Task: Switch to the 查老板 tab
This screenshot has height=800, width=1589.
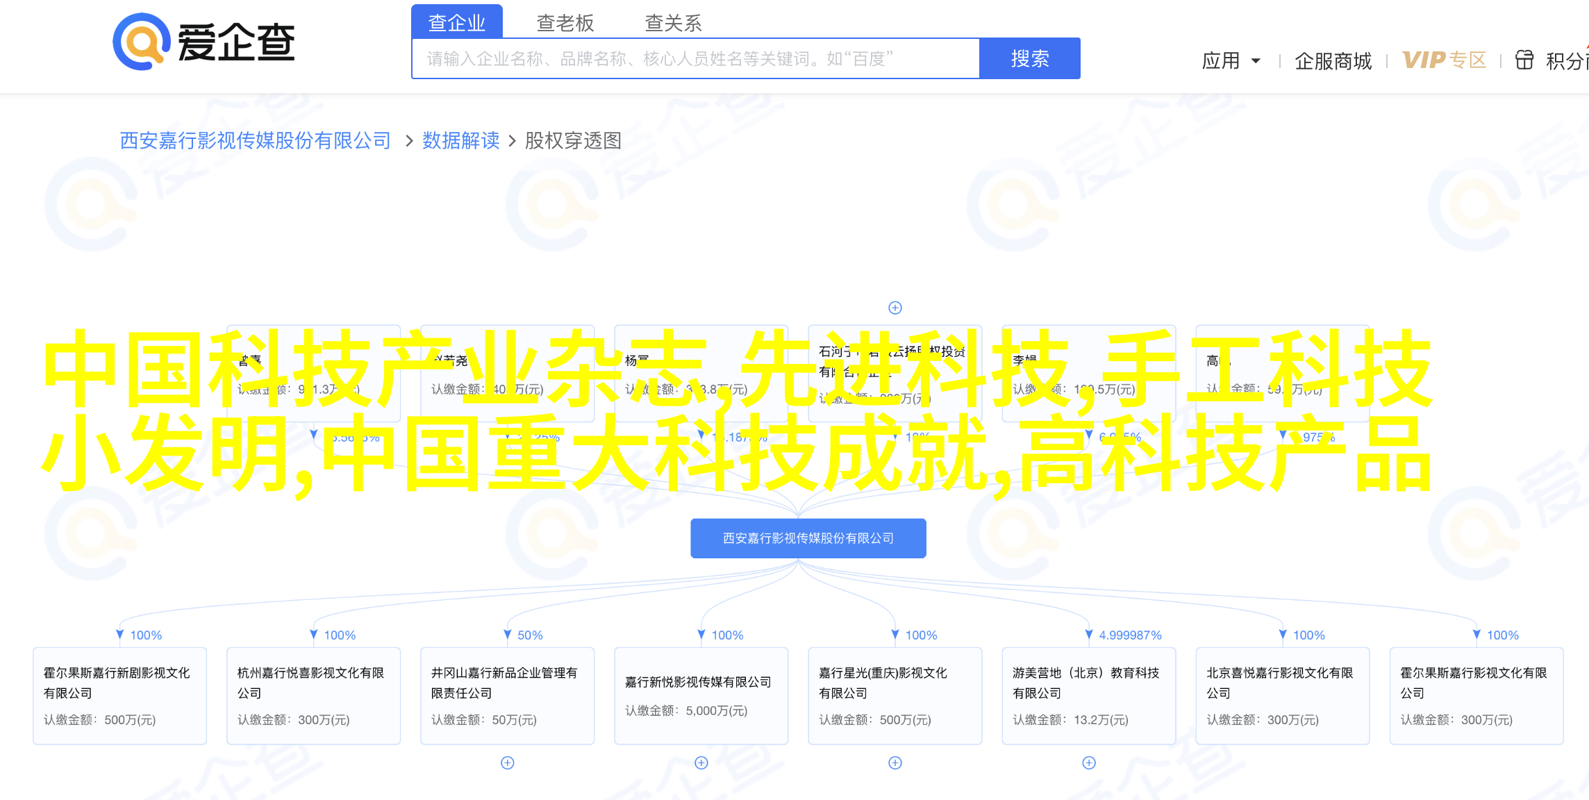Action: tap(565, 23)
